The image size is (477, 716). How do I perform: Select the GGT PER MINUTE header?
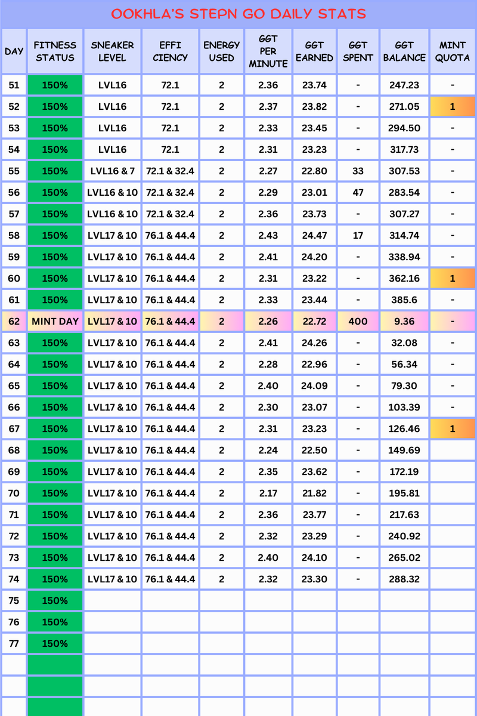click(x=268, y=51)
